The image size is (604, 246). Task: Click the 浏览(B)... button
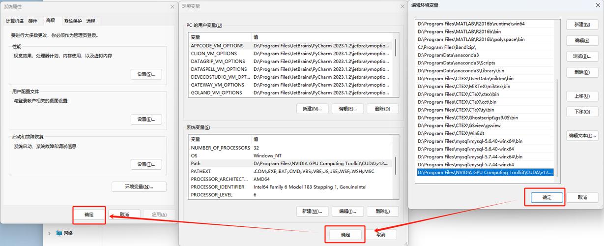(582, 56)
